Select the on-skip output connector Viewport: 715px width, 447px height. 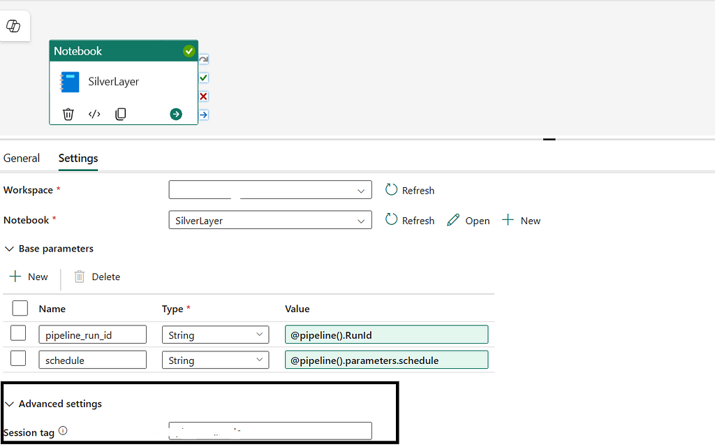click(204, 59)
